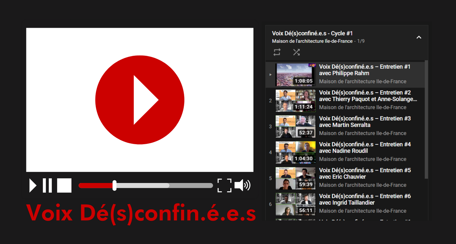Click the white stop square

64,185
